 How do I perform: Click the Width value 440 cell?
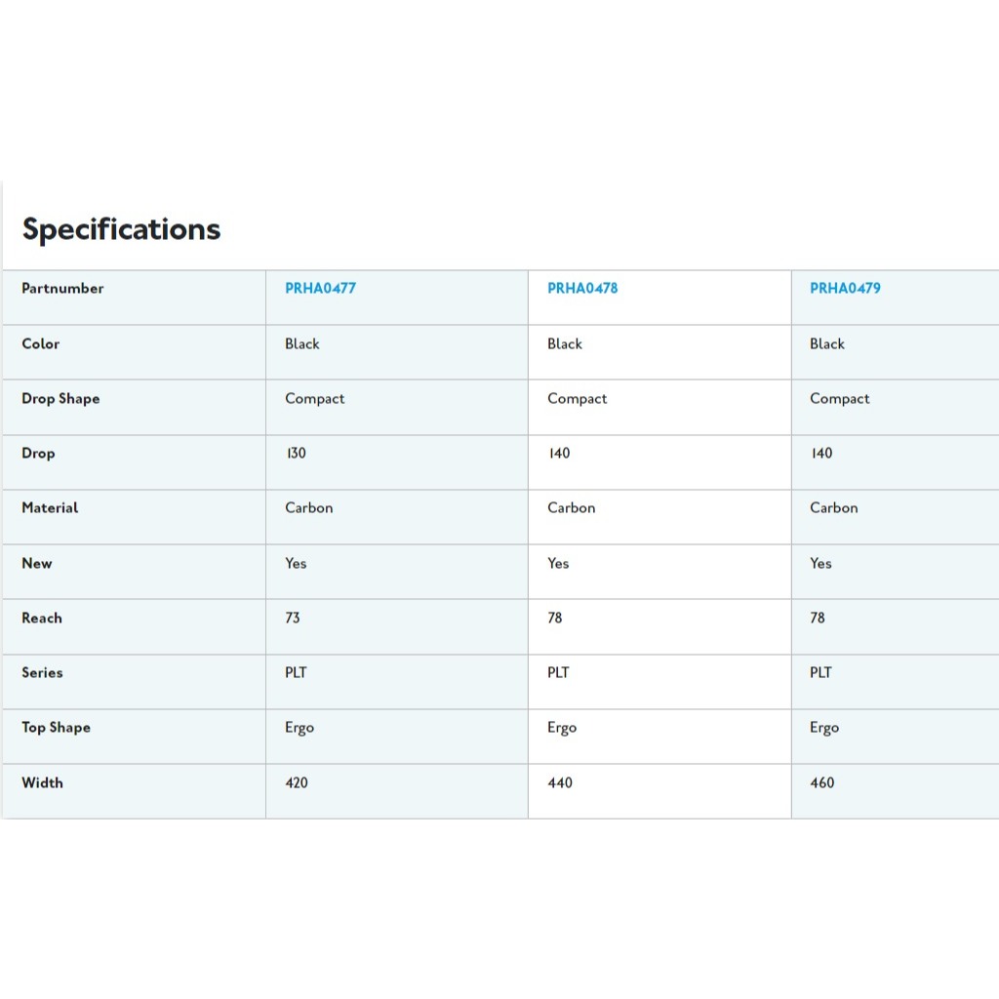click(x=659, y=791)
